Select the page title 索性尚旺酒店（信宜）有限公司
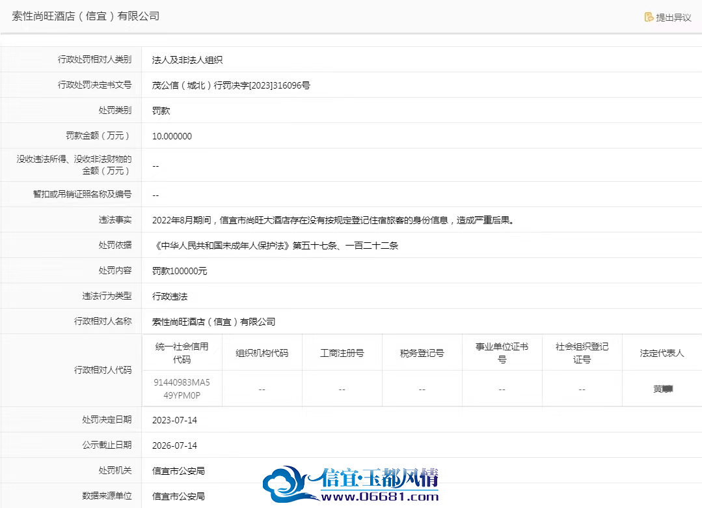702x508 pixels. pyautogui.click(x=85, y=16)
